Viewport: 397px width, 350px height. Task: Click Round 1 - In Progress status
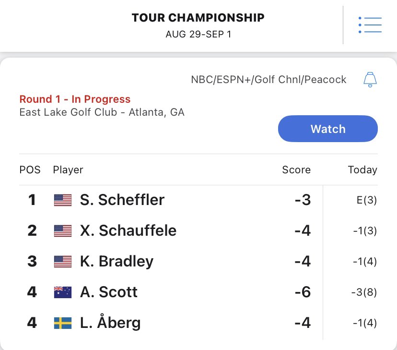75,99
